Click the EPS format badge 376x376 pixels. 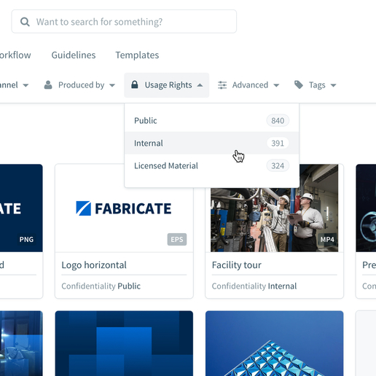[177, 240]
